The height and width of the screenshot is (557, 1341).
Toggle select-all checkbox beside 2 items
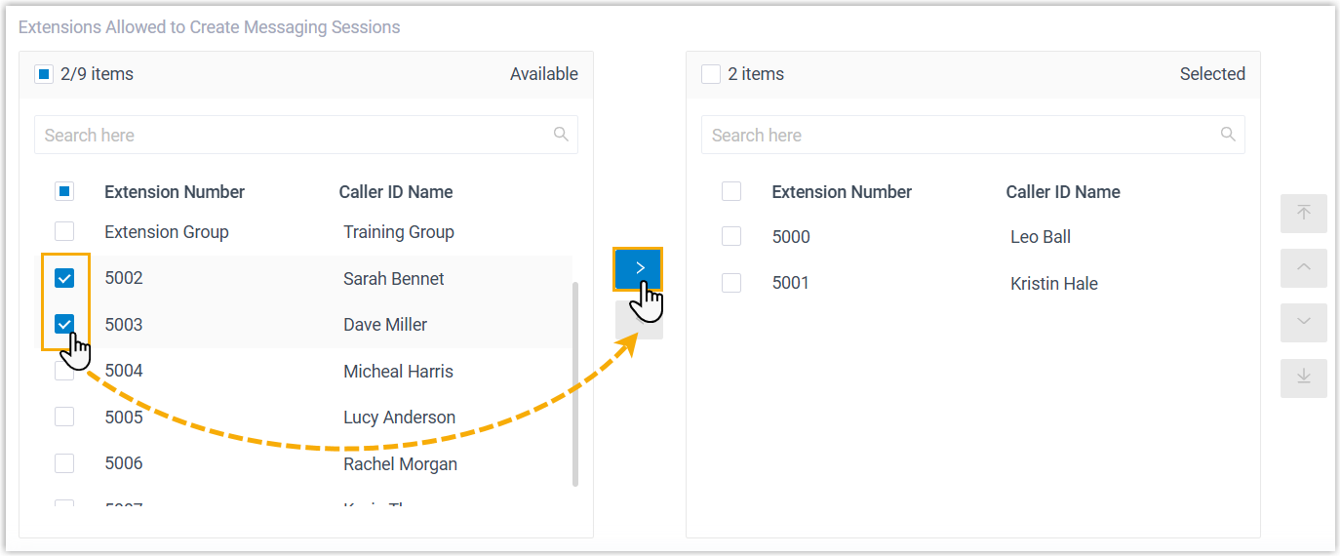click(711, 74)
